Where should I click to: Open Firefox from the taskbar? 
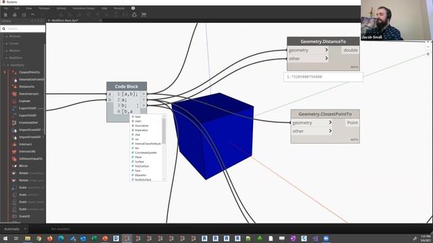49,238
